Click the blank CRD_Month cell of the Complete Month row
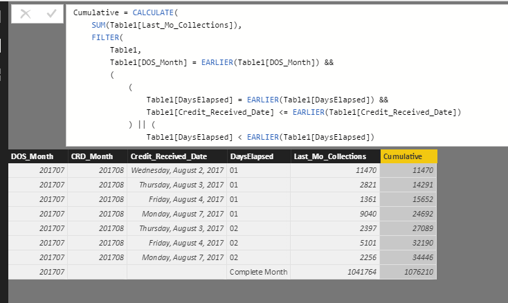The height and width of the screenshot is (303, 508). point(98,273)
